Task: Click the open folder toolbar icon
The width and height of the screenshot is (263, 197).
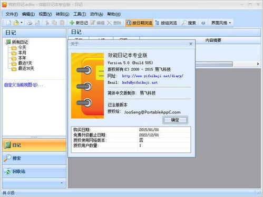Action: click(16, 23)
